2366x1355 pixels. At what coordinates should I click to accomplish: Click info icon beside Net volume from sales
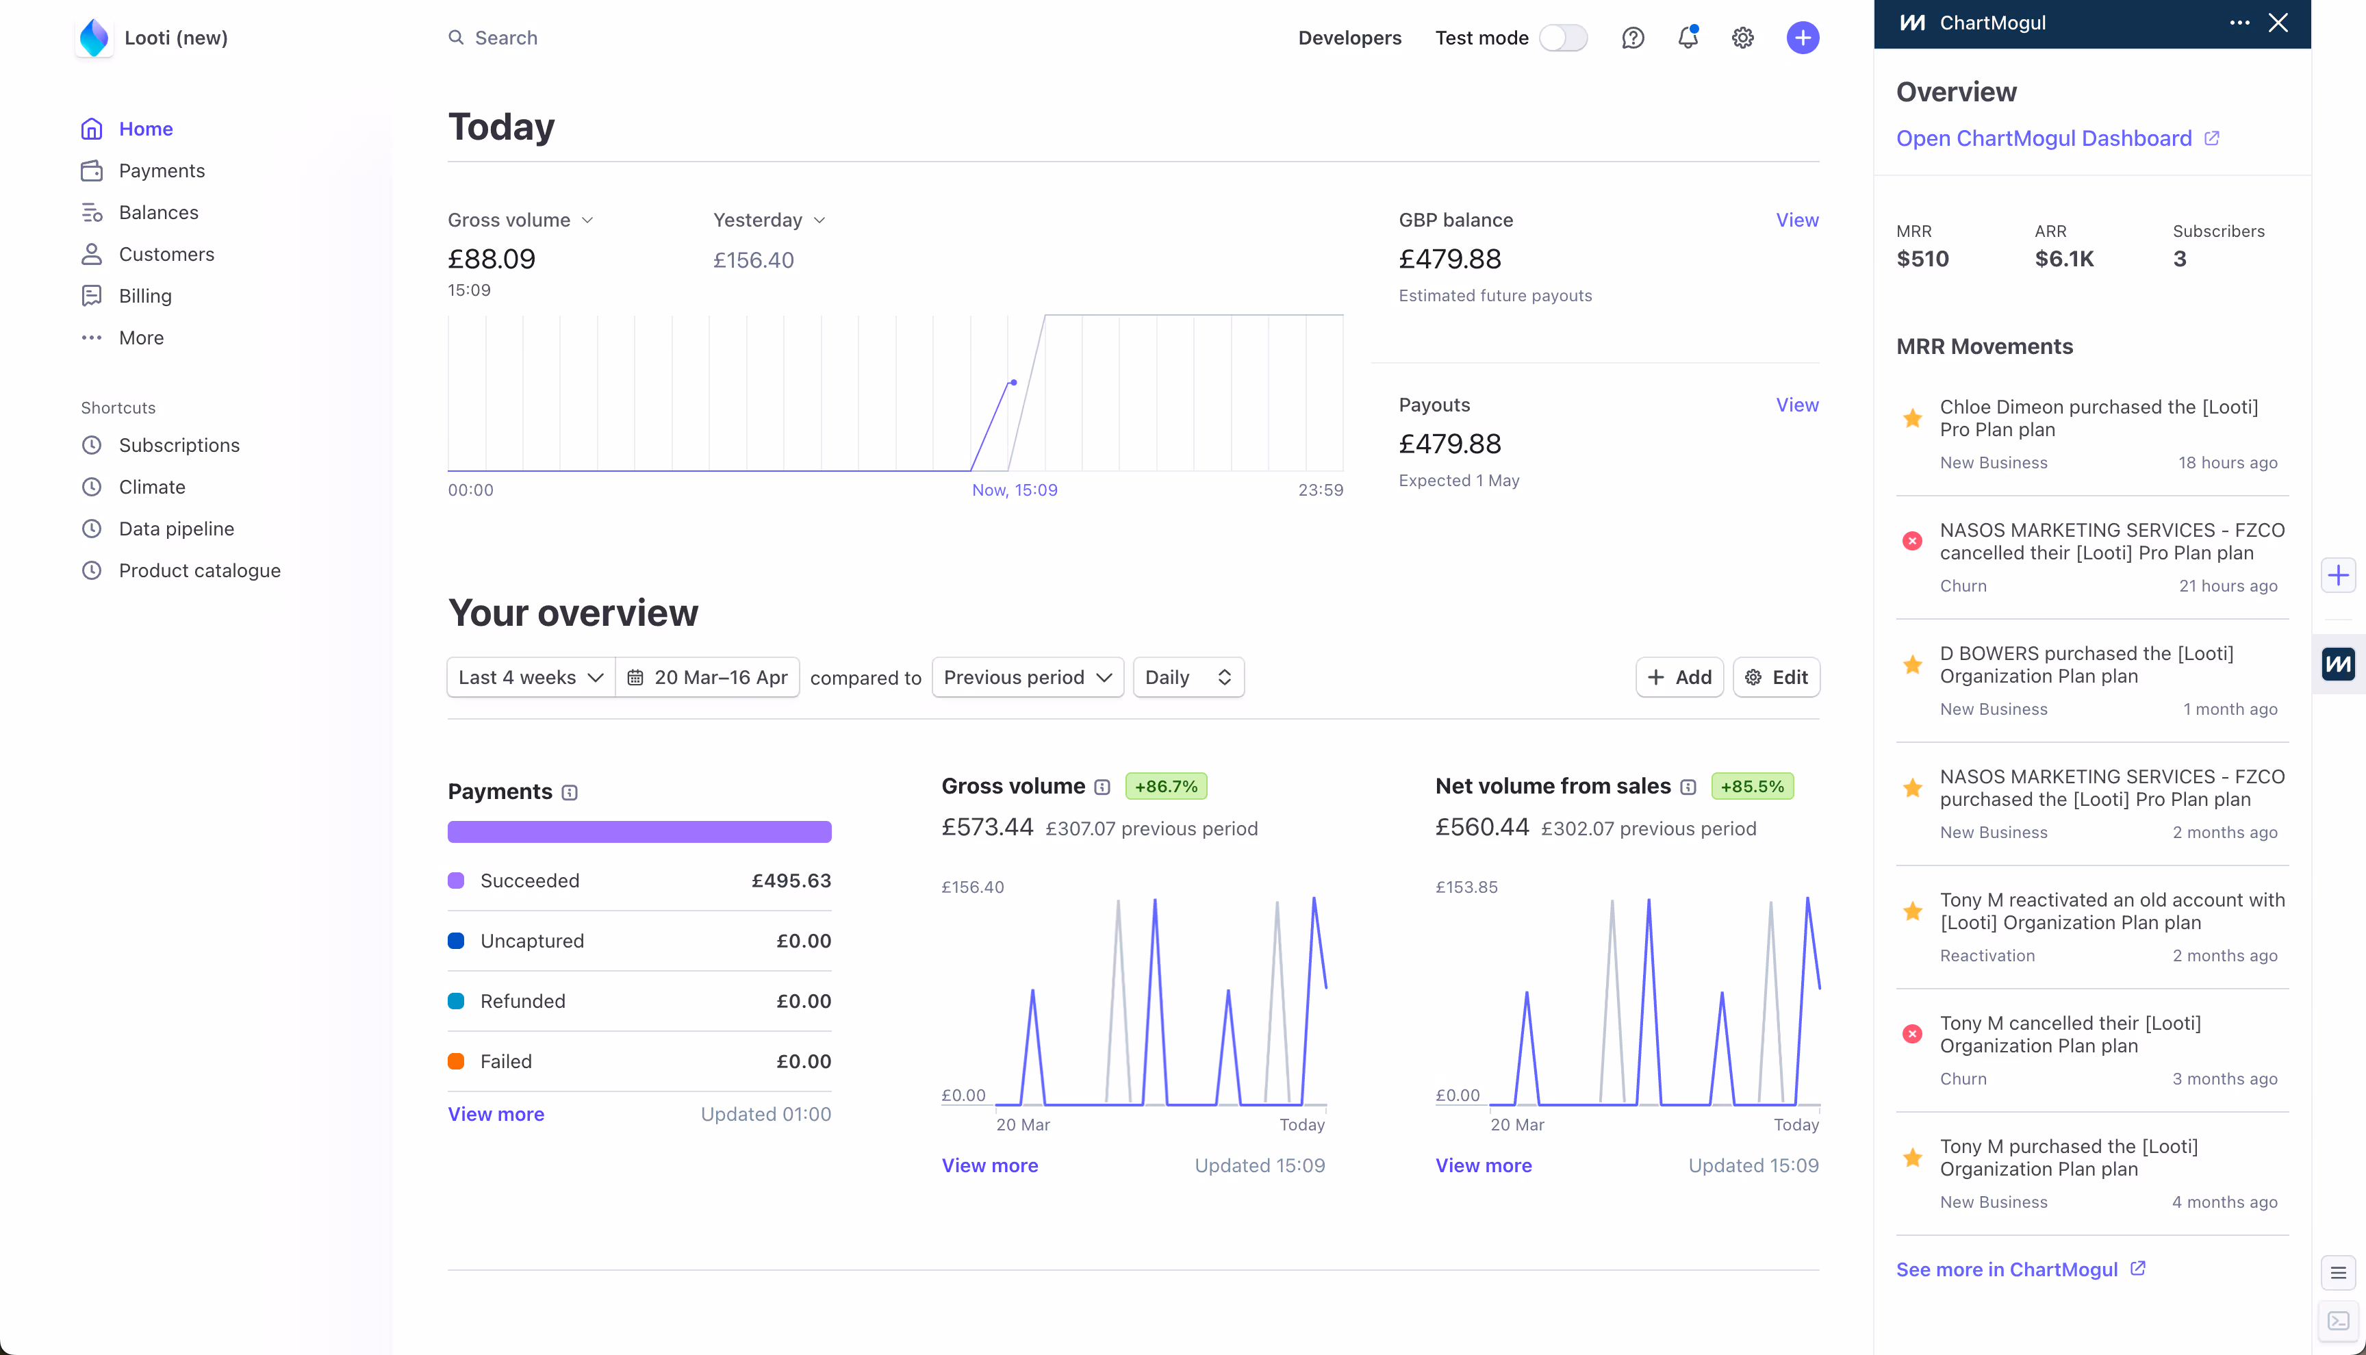click(x=1689, y=787)
